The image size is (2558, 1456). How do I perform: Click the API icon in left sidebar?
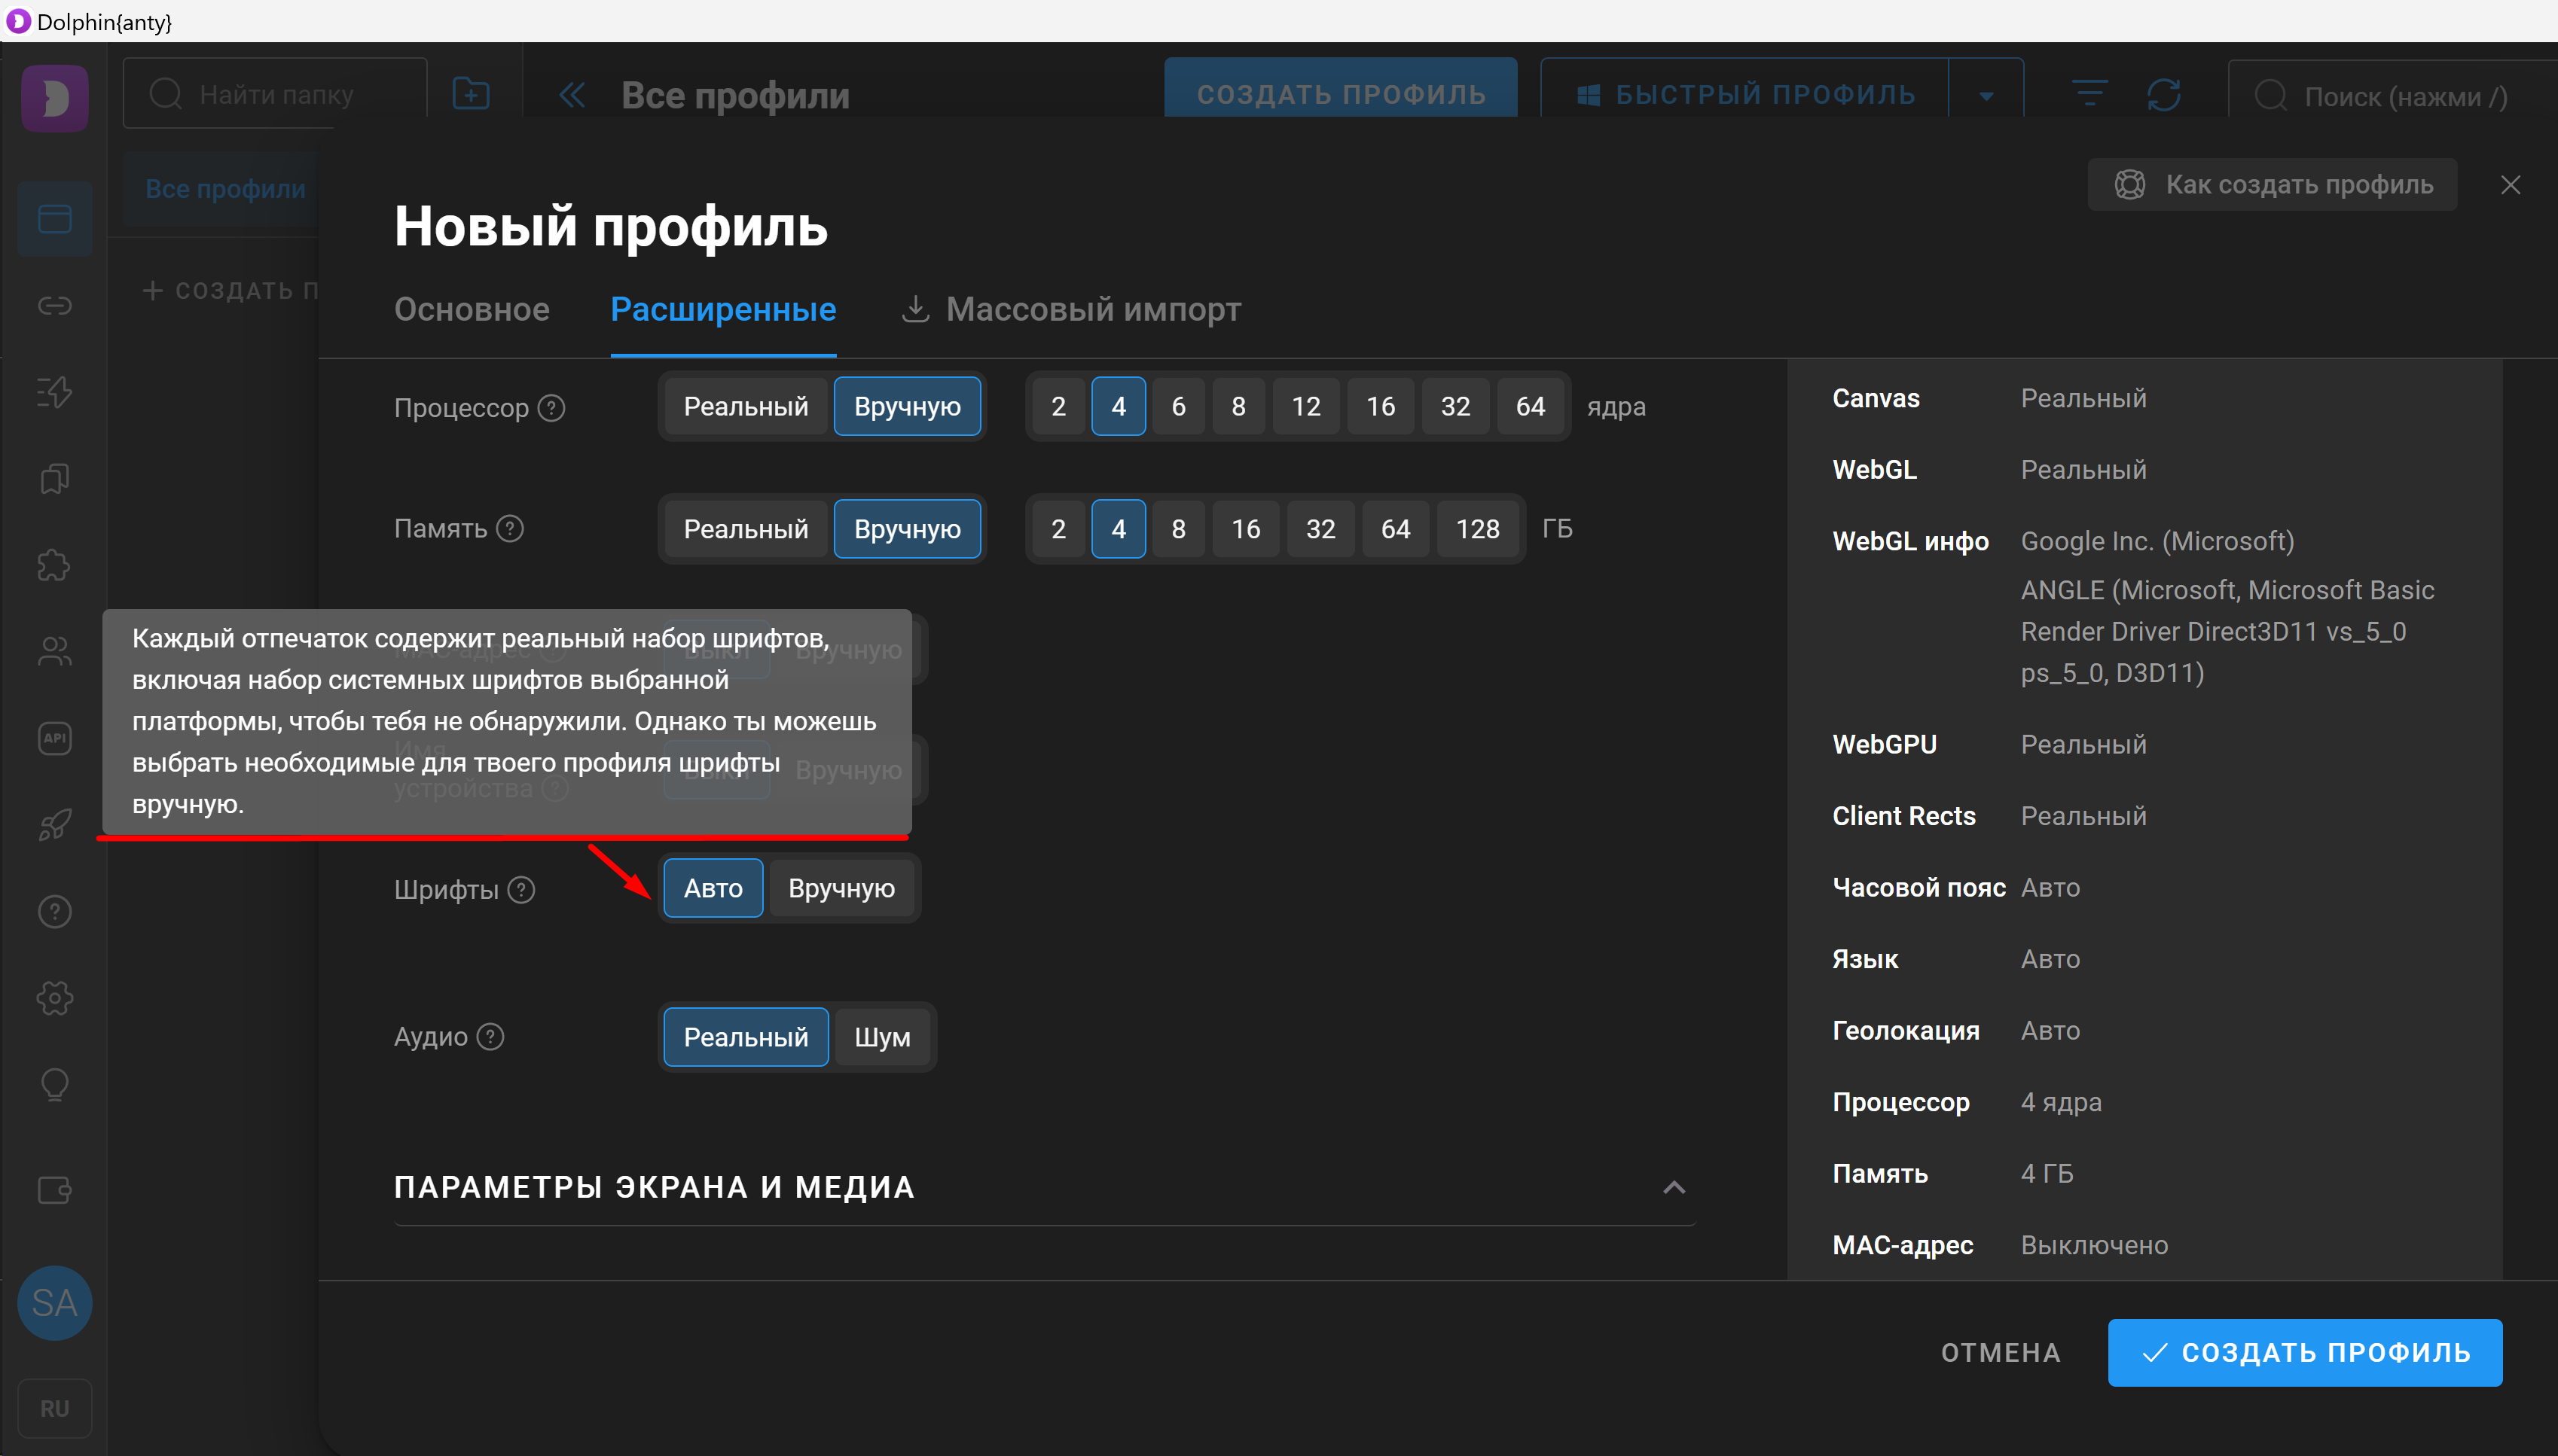click(x=54, y=739)
